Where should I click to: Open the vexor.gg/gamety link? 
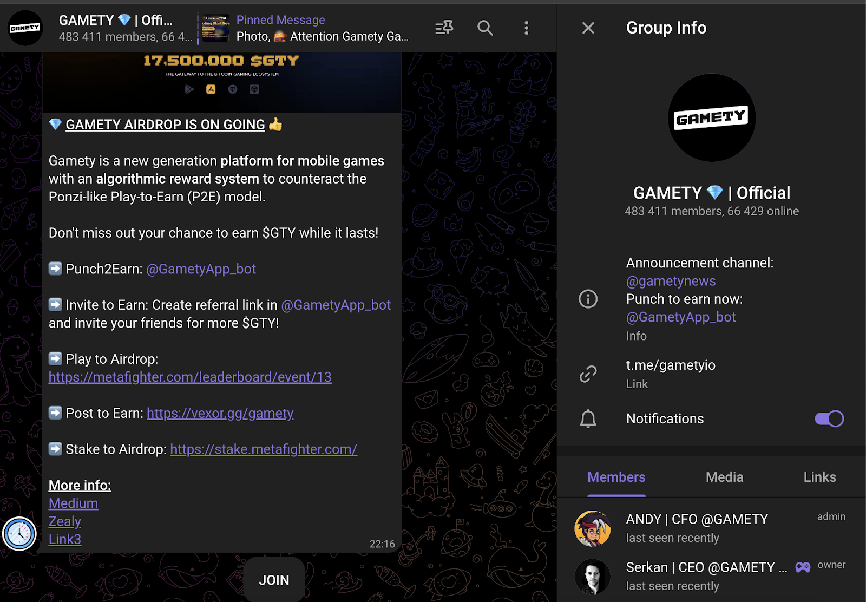coord(220,414)
